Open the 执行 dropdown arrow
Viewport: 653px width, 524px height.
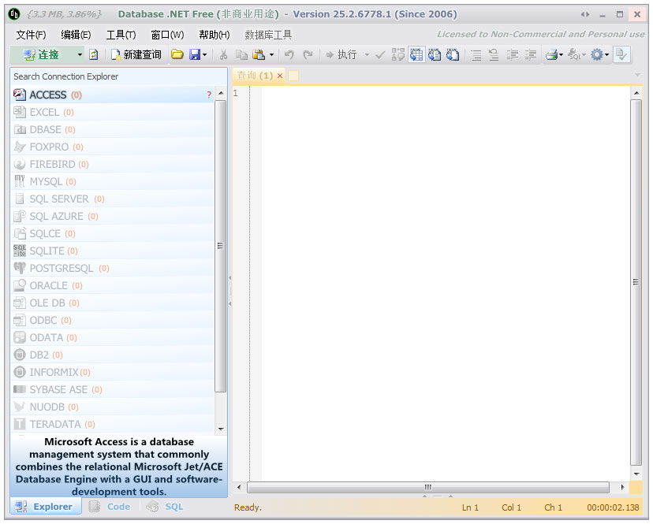367,54
